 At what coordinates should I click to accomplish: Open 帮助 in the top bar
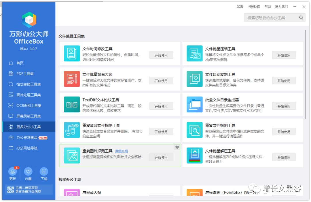pyautogui.click(x=268, y=7)
